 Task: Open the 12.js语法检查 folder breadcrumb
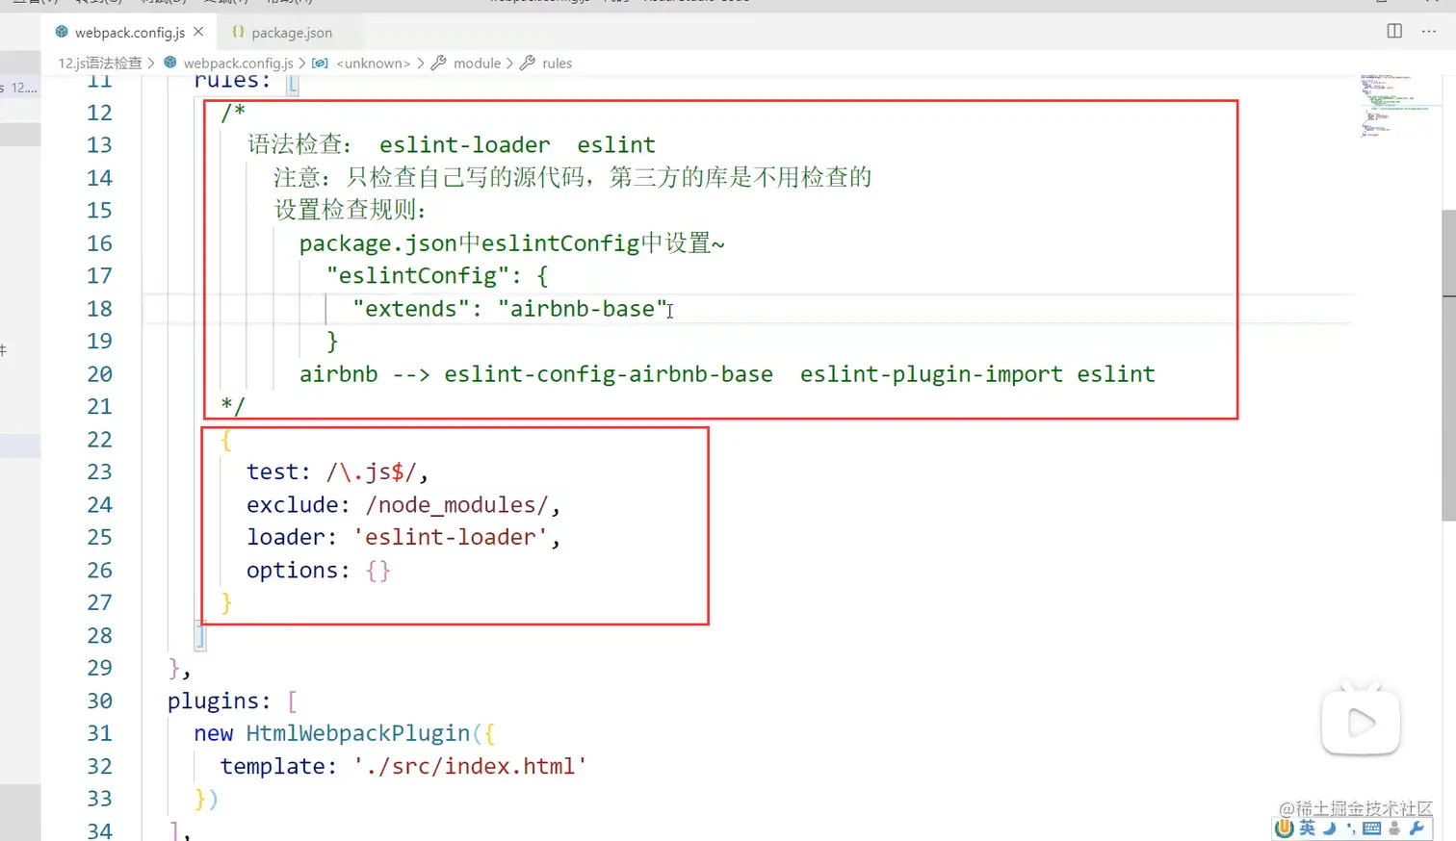click(100, 64)
